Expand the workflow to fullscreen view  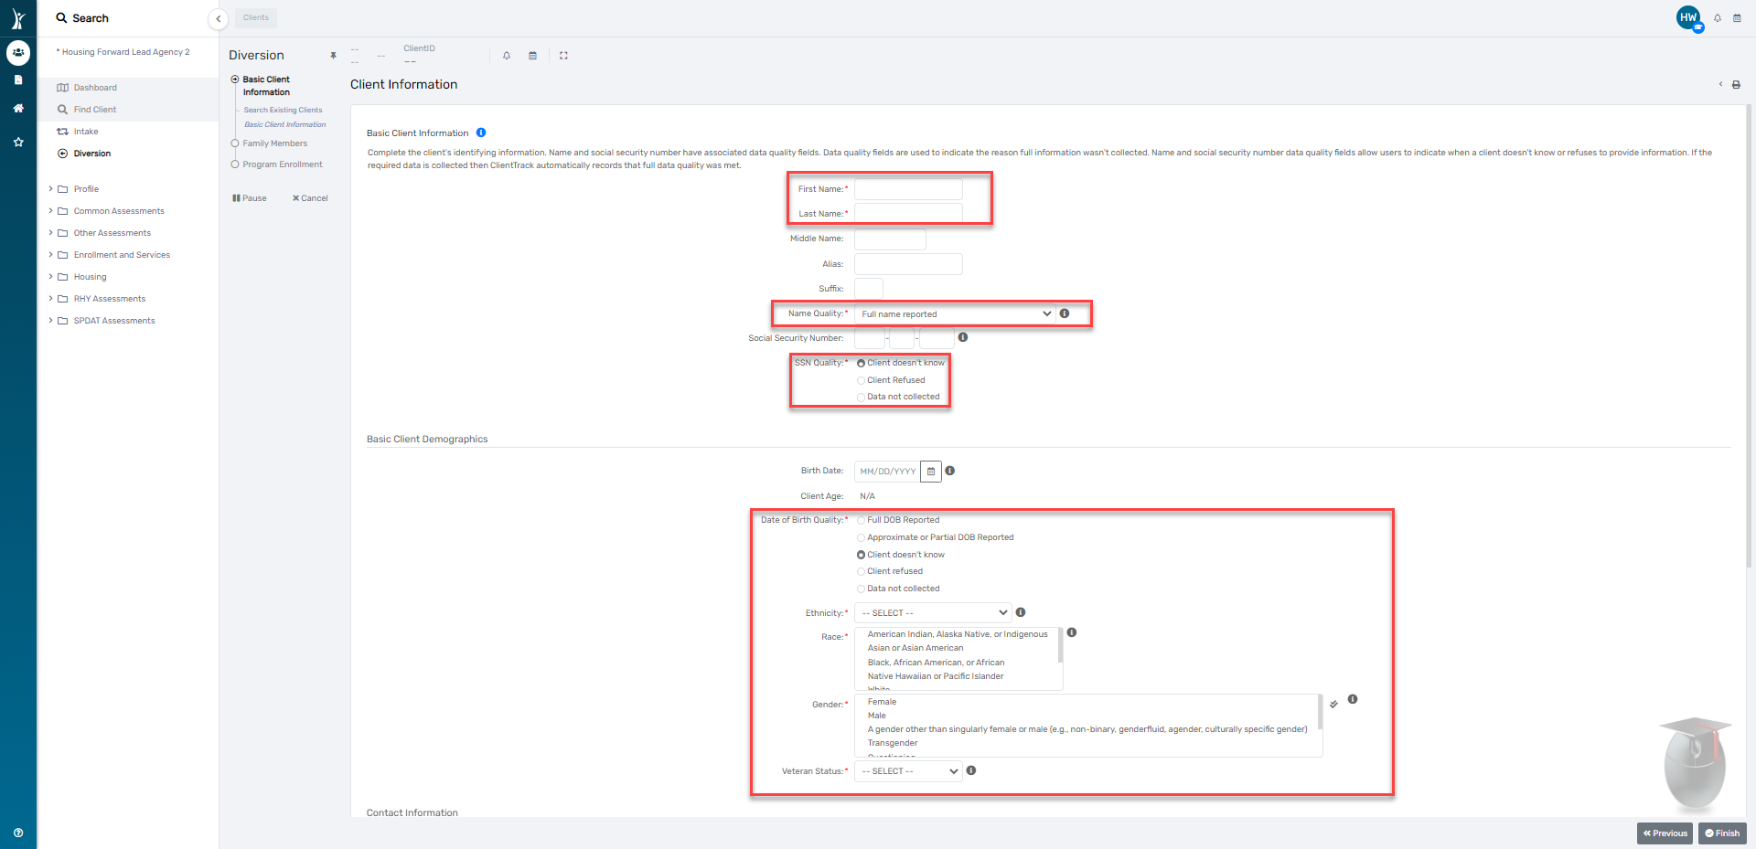tap(563, 56)
